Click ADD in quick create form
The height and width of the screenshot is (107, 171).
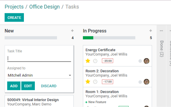(x=14, y=86)
